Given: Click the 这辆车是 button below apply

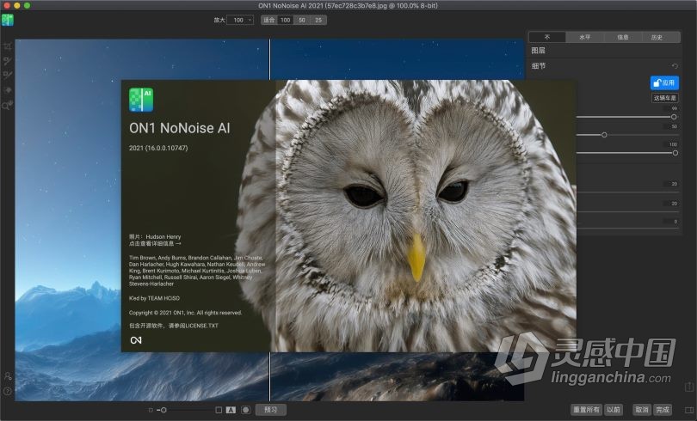Looking at the screenshot, I should coord(665,98).
